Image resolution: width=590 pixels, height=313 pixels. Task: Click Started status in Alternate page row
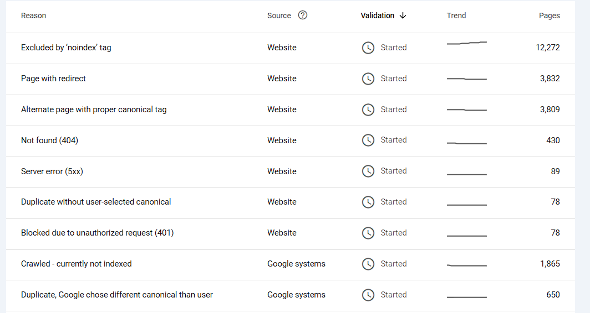point(394,109)
